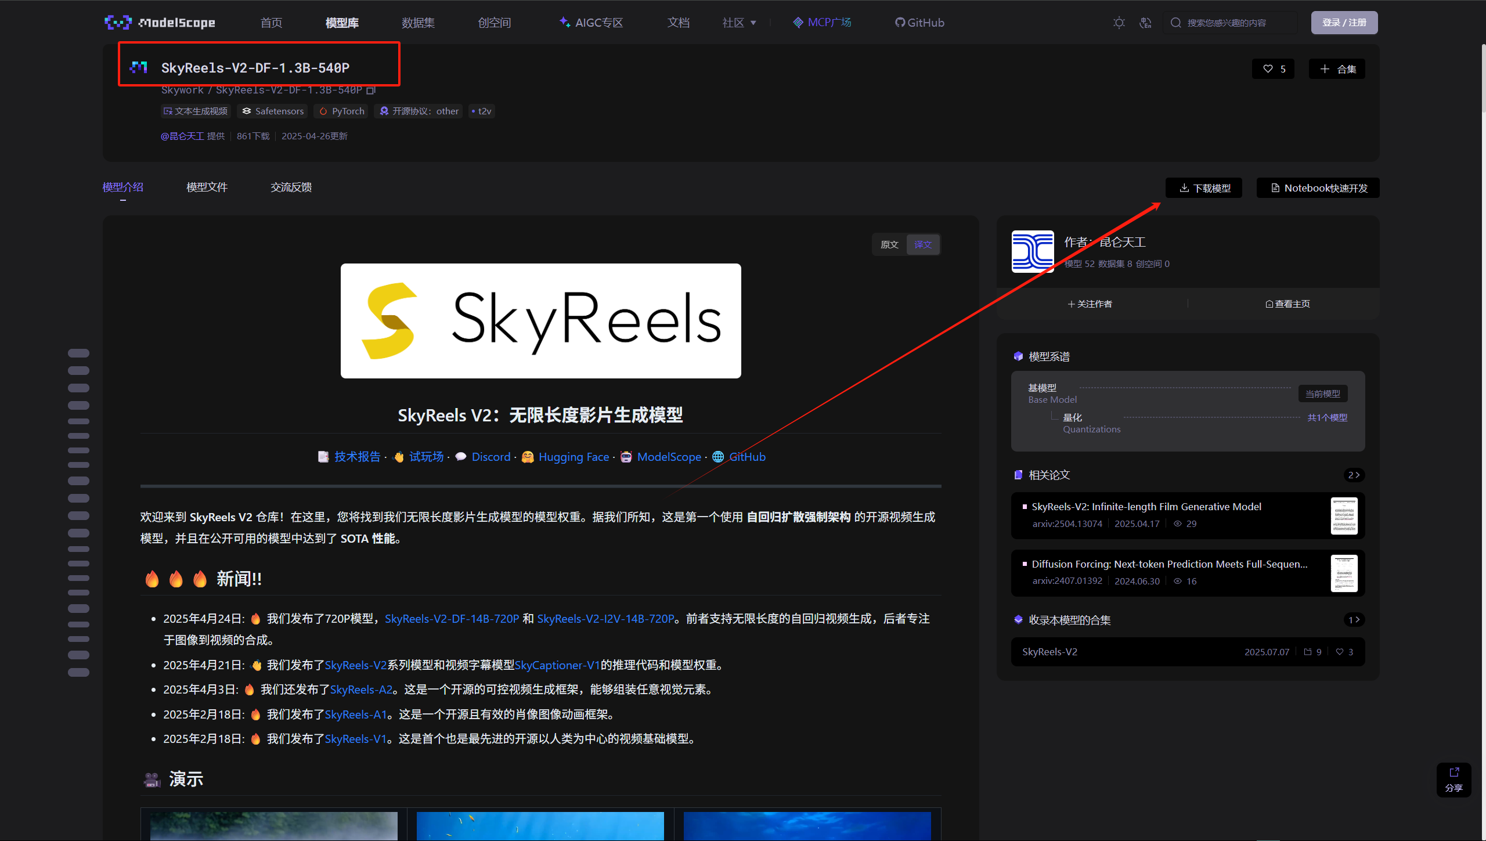The width and height of the screenshot is (1486, 841).
Task: Click the PyTorch framework tag
Action: [341, 111]
